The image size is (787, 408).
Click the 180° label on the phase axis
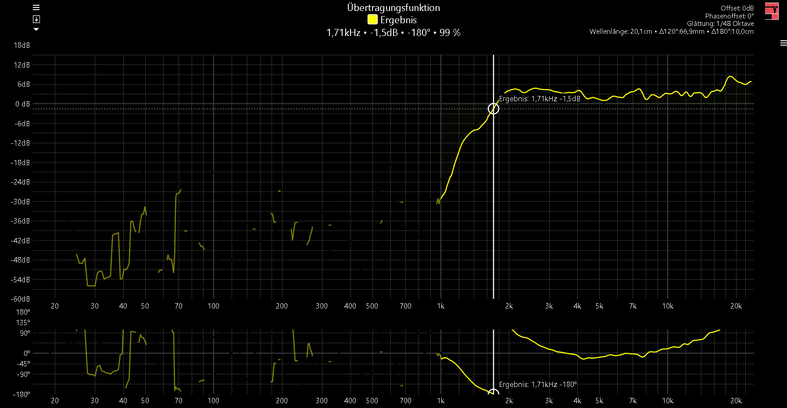point(23,312)
